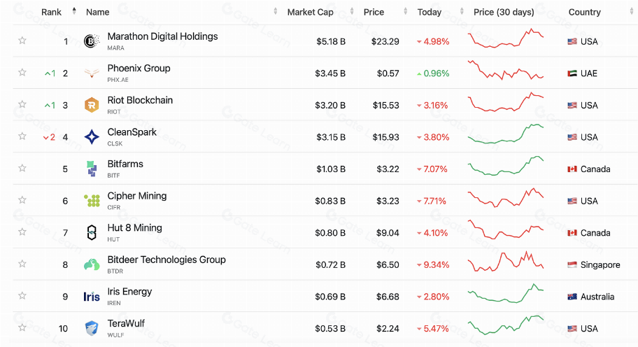Click the Bitfarms logo icon

(92, 169)
